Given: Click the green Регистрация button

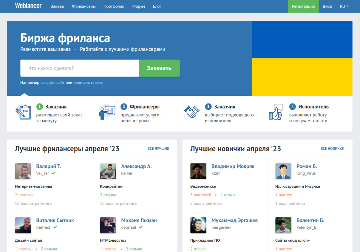Looking at the screenshot, I should click(x=303, y=6).
